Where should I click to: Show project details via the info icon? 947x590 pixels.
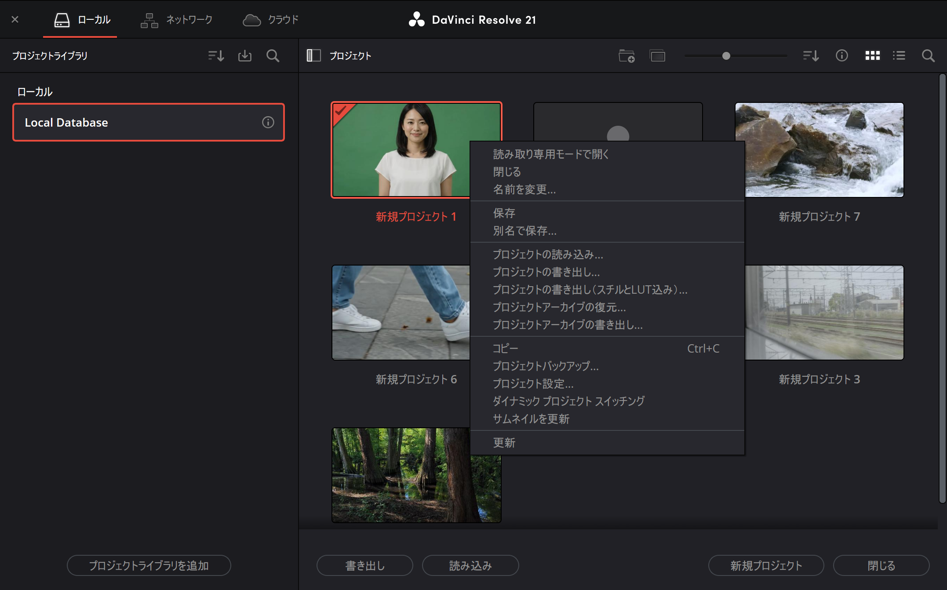841,55
